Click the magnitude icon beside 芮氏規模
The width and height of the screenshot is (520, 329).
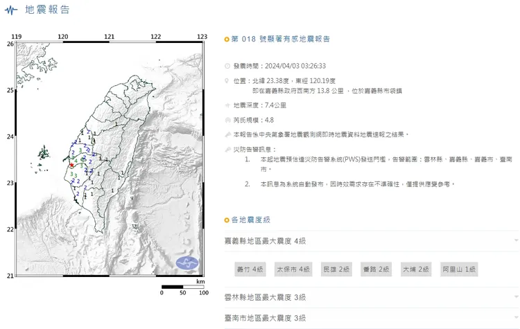227,120
